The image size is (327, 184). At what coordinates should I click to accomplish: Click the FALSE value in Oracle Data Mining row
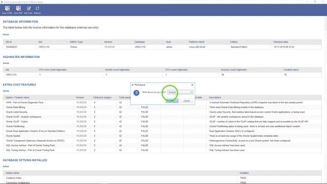click(x=145, y=107)
